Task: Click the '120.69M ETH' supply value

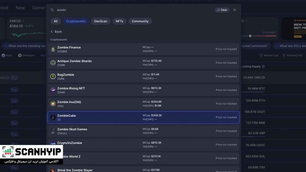Action: (255, 100)
